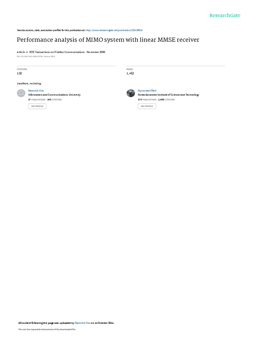Click the 345 citations stat

(54, 100)
